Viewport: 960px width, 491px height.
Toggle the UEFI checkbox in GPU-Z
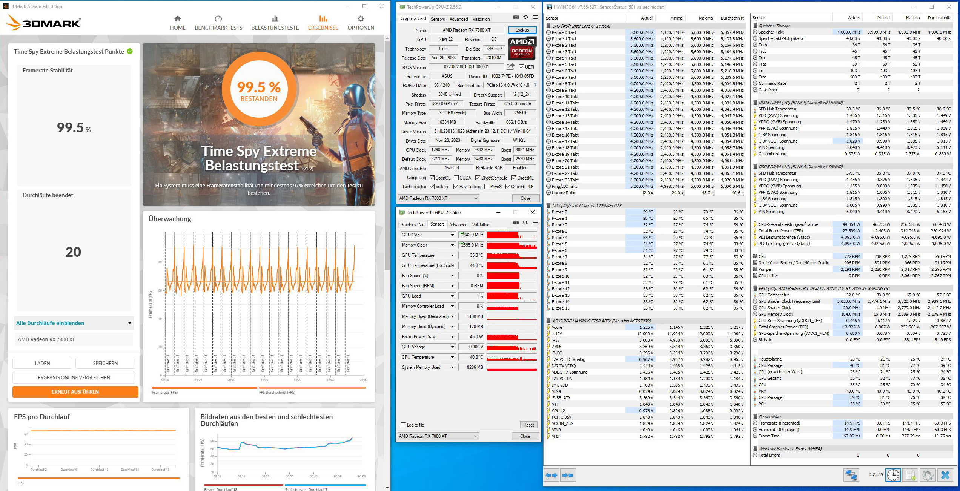click(x=521, y=67)
